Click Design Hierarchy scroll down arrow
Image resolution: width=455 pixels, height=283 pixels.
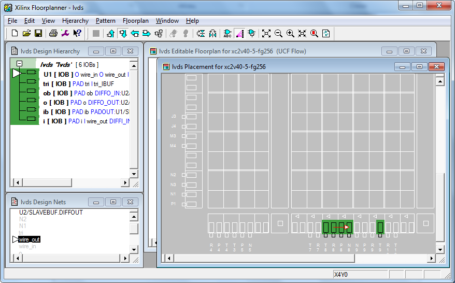(x=134, y=174)
